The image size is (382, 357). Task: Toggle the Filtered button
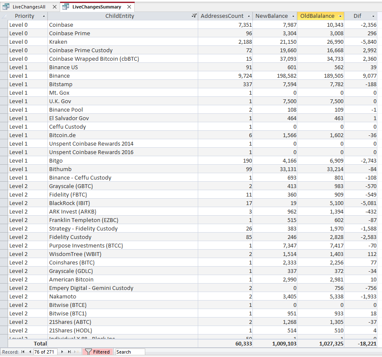tap(98, 352)
